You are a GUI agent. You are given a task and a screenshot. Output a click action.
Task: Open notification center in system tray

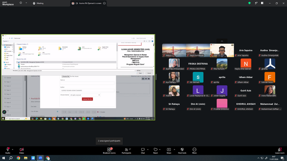282,158
